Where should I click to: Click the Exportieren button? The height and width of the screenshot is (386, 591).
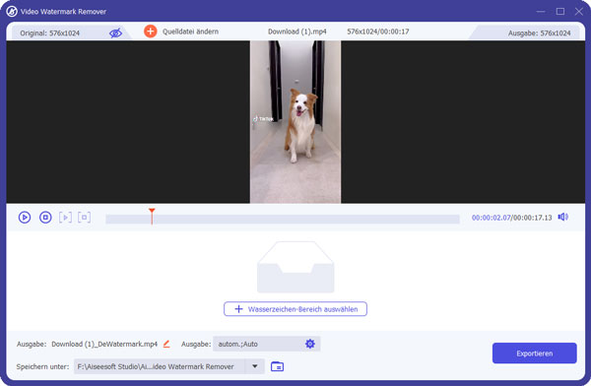(534, 354)
